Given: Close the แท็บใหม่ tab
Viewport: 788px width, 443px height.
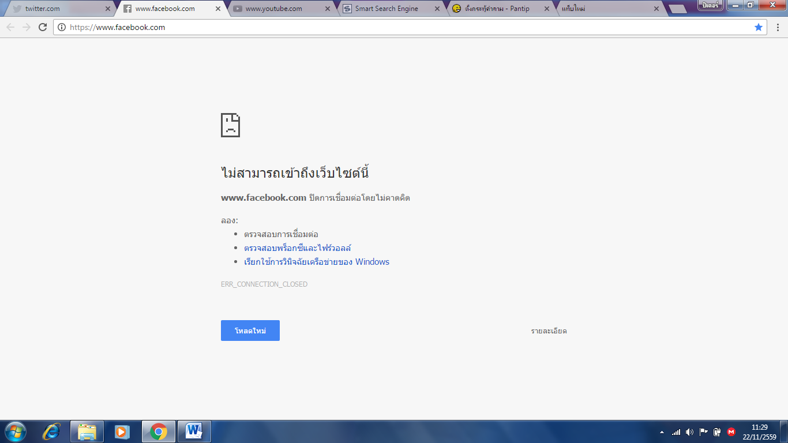Looking at the screenshot, I should 656,9.
